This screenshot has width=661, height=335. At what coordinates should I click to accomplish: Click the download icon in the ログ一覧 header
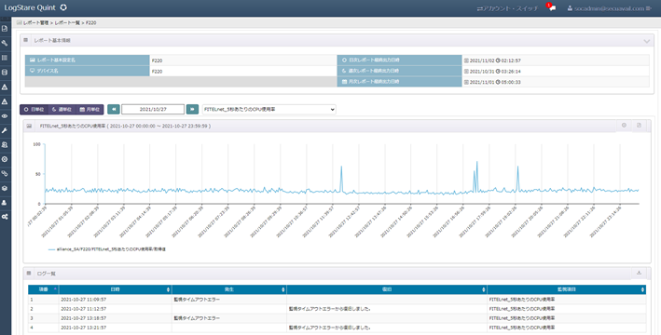[639, 273]
